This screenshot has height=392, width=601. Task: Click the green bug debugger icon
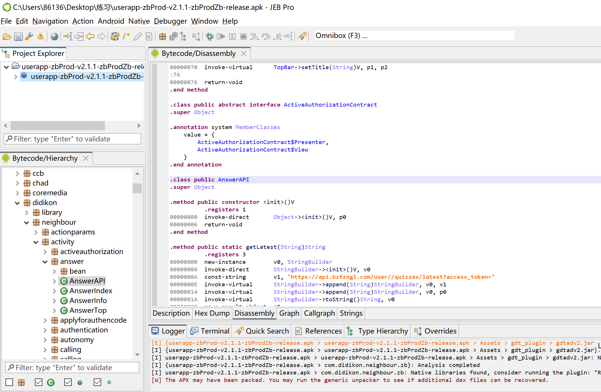tap(210, 36)
